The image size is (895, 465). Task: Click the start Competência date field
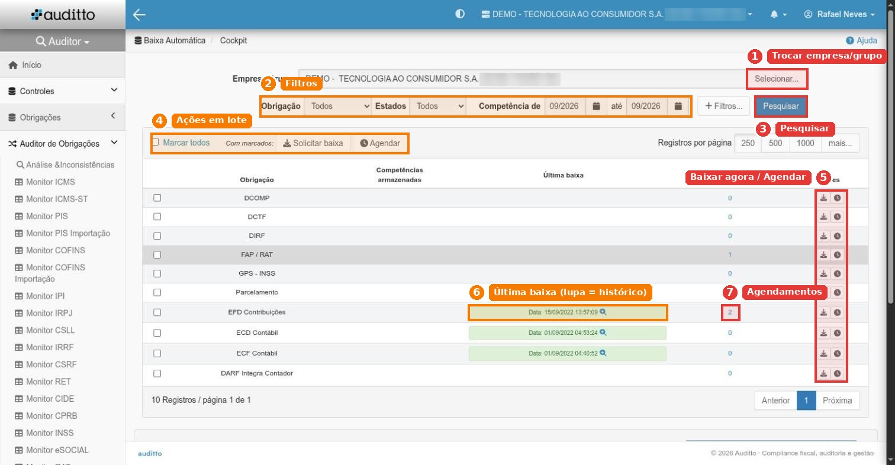pos(565,106)
